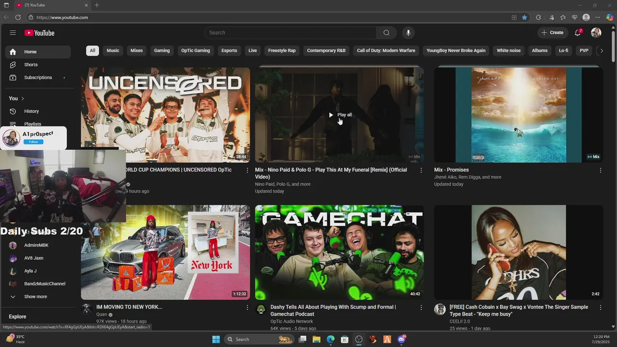Expand the You section chevron
Image resolution: width=617 pixels, height=347 pixels.
click(23, 98)
